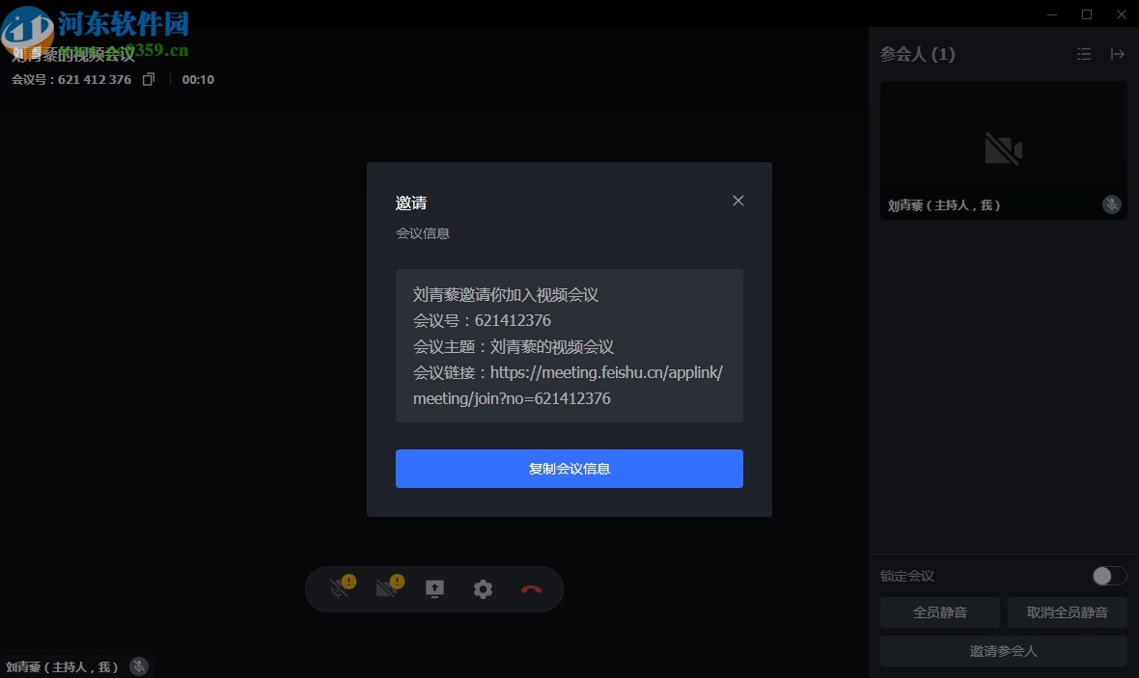
Task: Turn on the camera from bottom toolbar
Action: 387,589
